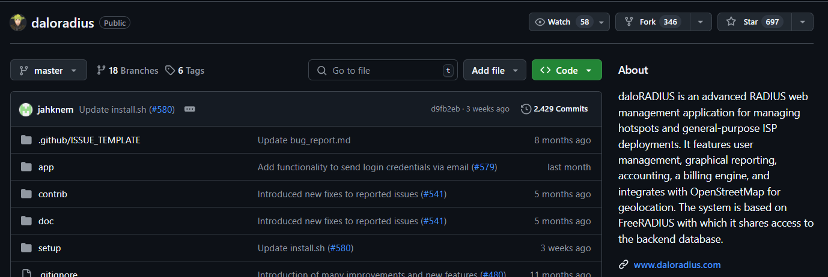Open pull request #580 in commit bar

point(161,109)
